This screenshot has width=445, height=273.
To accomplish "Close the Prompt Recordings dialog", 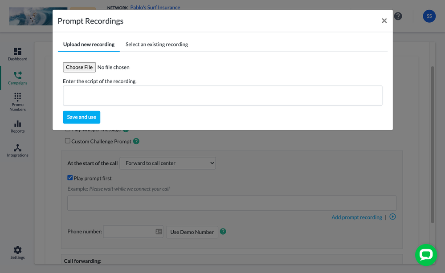I will [384, 21].
